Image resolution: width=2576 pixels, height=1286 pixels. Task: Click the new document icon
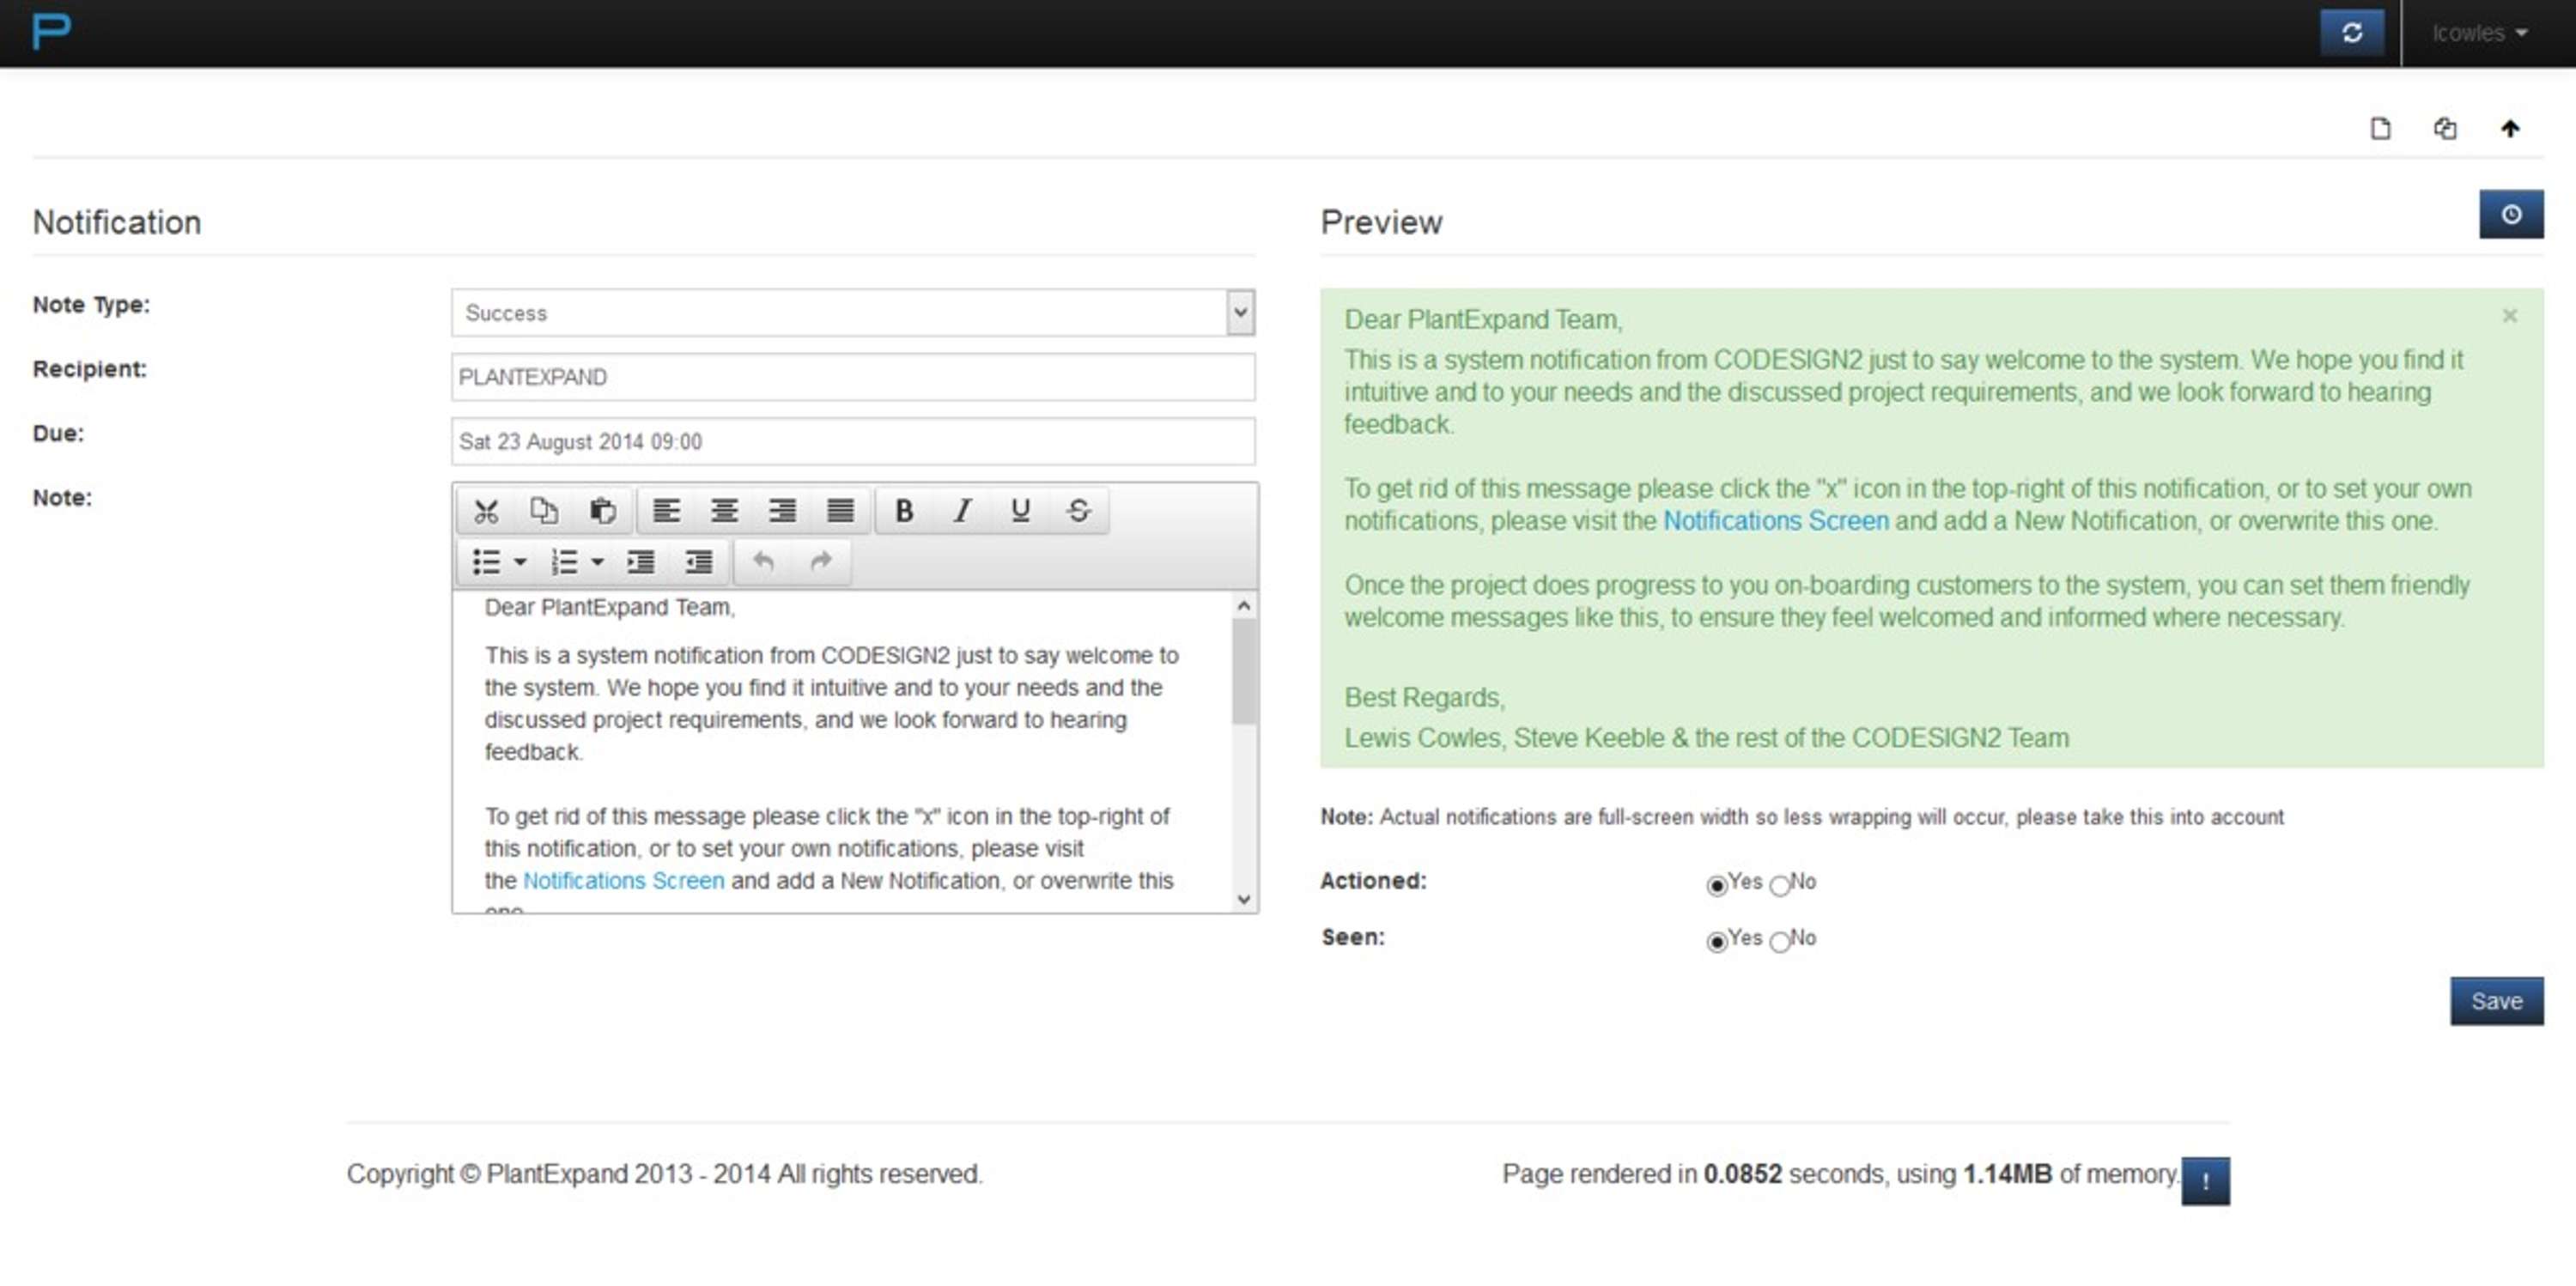[2380, 128]
